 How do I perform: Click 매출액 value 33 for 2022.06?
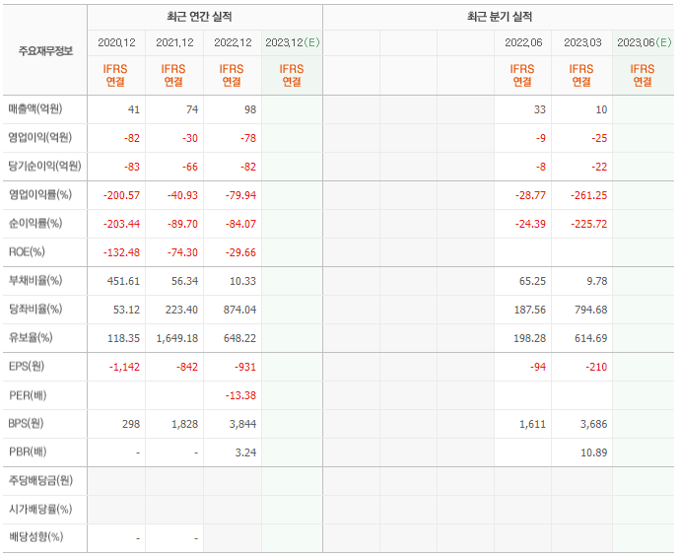click(x=539, y=109)
